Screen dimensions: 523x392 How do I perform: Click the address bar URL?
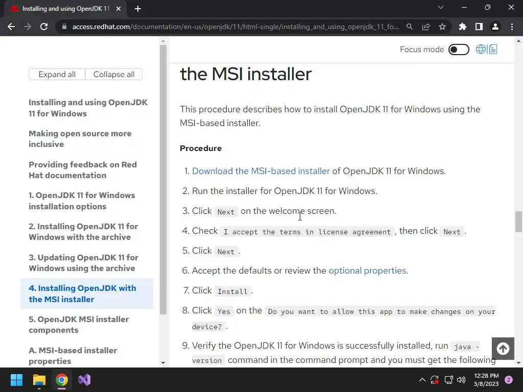[x=235, y=27]
